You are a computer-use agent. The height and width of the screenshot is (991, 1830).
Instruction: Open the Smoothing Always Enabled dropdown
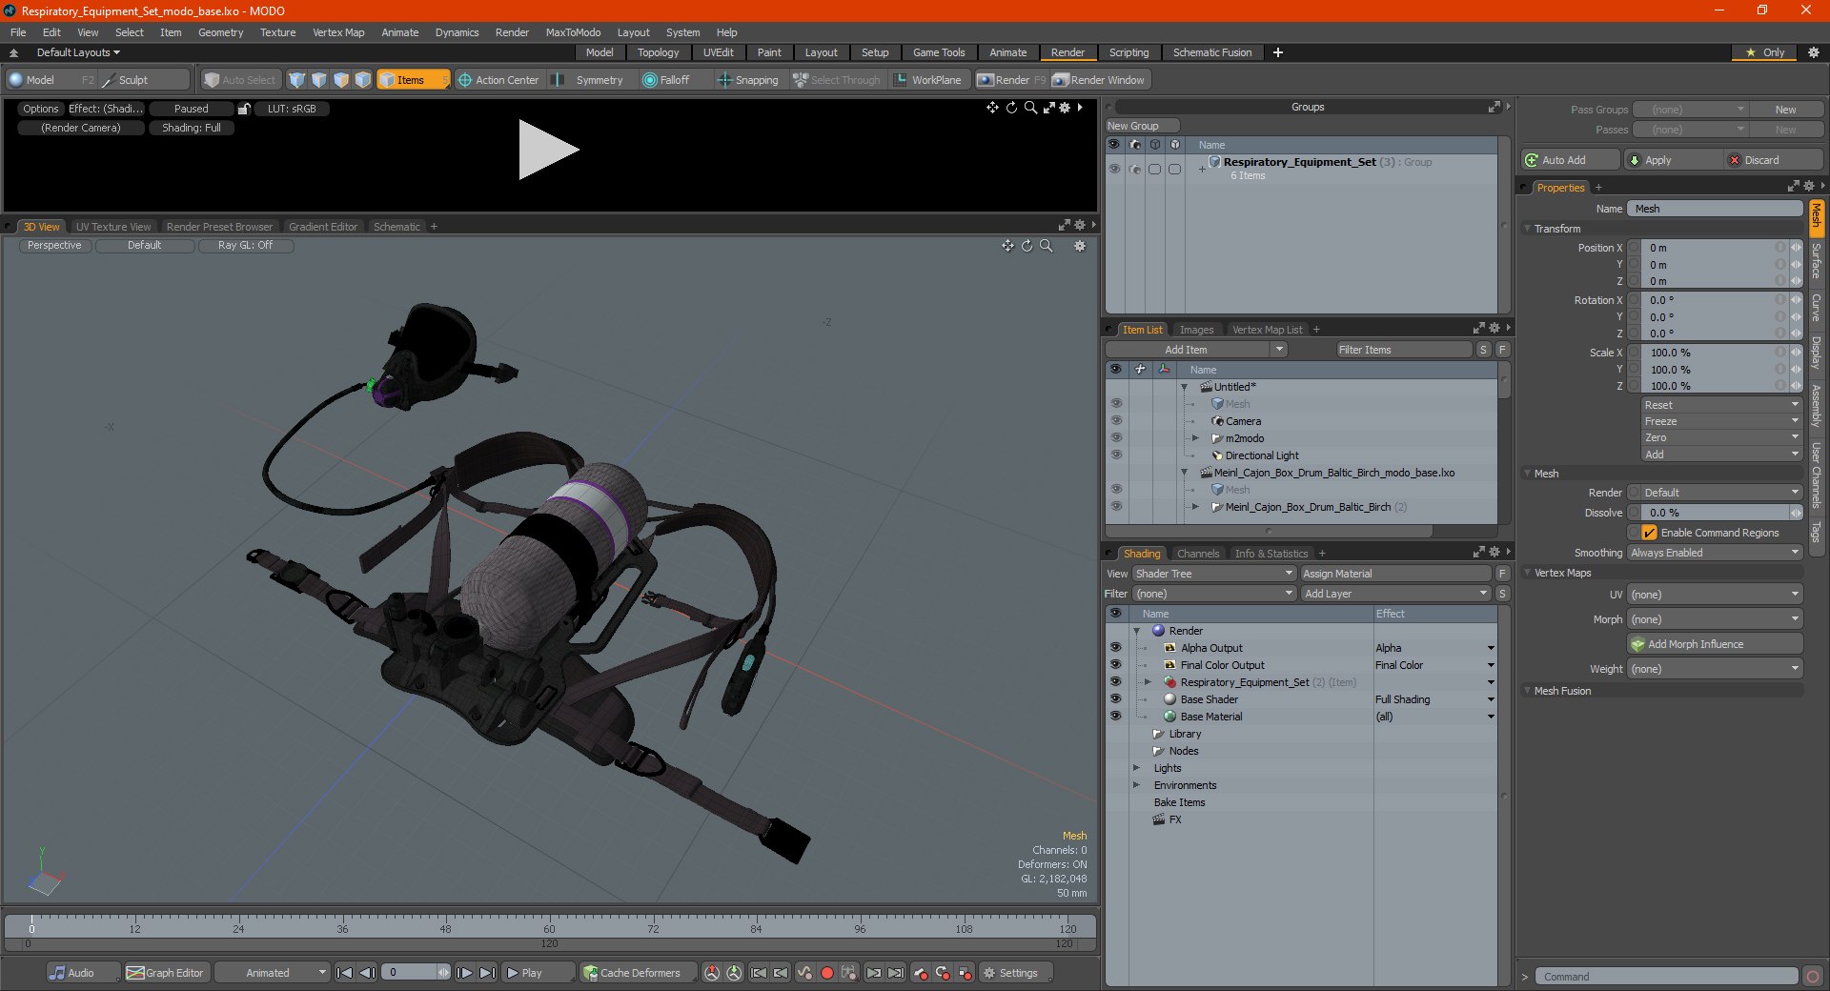coord(1715,553)
